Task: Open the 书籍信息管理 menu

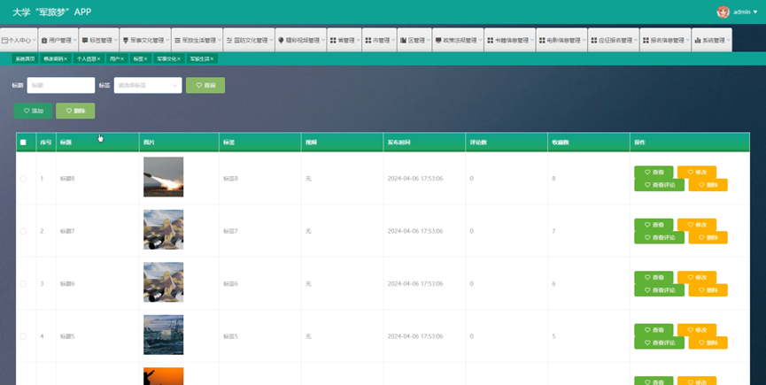Action: click(509, 40)
